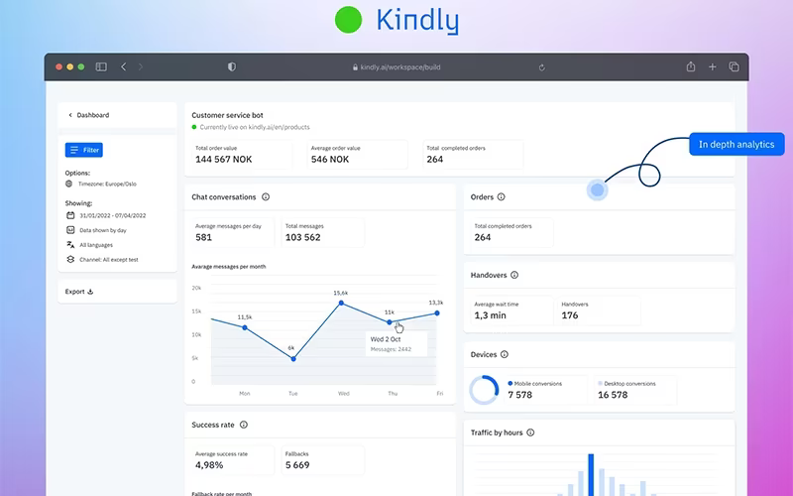Open info icon beside Orders
This screenshot has width=793, height=496.
click(501, 196)
